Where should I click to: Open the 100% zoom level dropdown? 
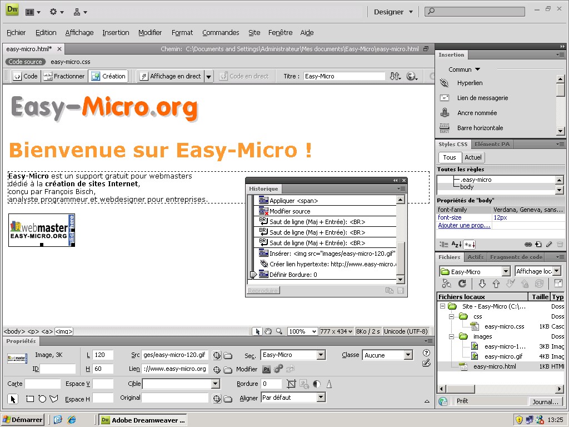[x=303, y=331]
